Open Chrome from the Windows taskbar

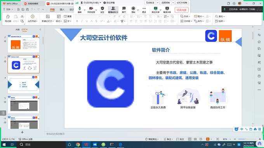coord(78,145)
